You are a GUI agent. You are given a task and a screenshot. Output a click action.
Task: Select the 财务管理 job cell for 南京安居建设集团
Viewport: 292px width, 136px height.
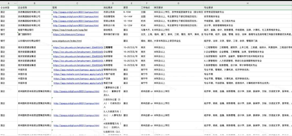pyautogui.click(x=113, y=65)
